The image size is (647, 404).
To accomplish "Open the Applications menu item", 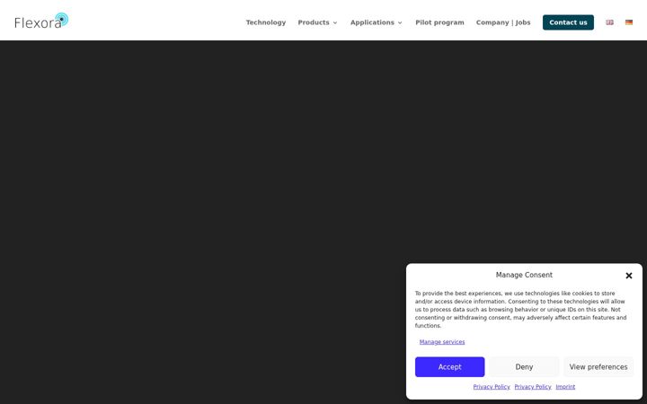I will 372,22.
